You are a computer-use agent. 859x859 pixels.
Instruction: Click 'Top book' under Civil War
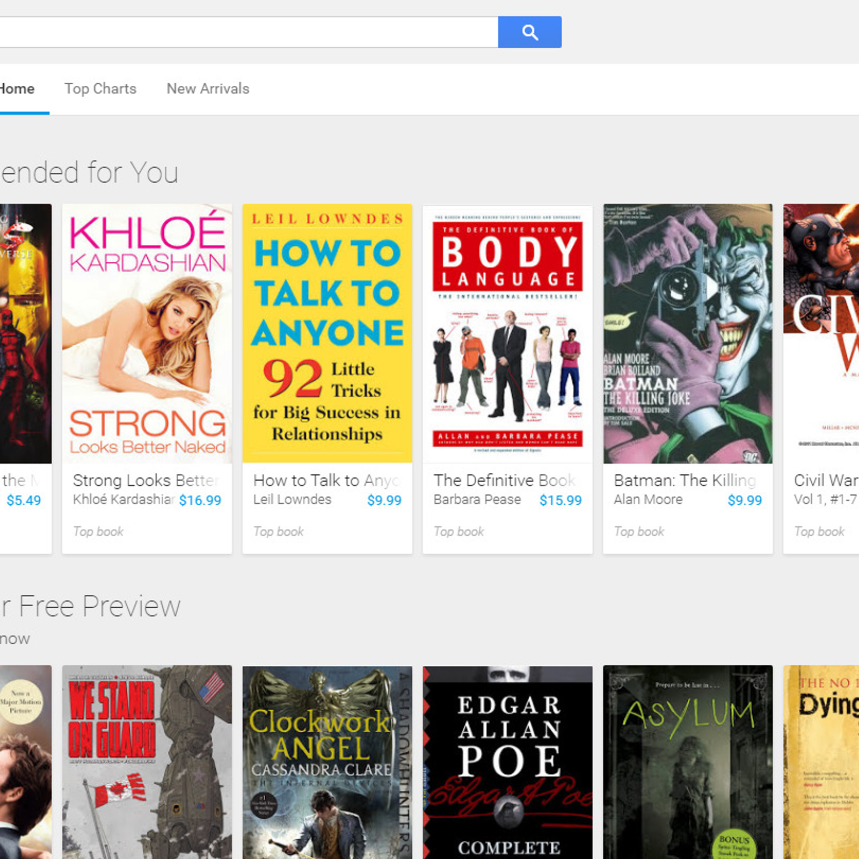click(819, 532)
